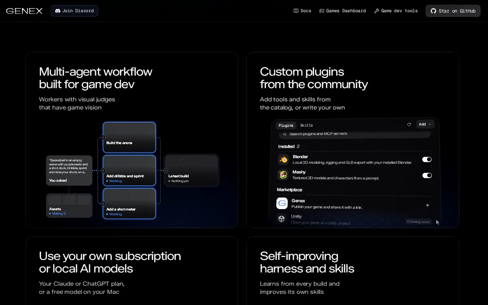Focus the Search plugins and MCP servers field
This screenshot has width=488, height=305.
[355, 134]
